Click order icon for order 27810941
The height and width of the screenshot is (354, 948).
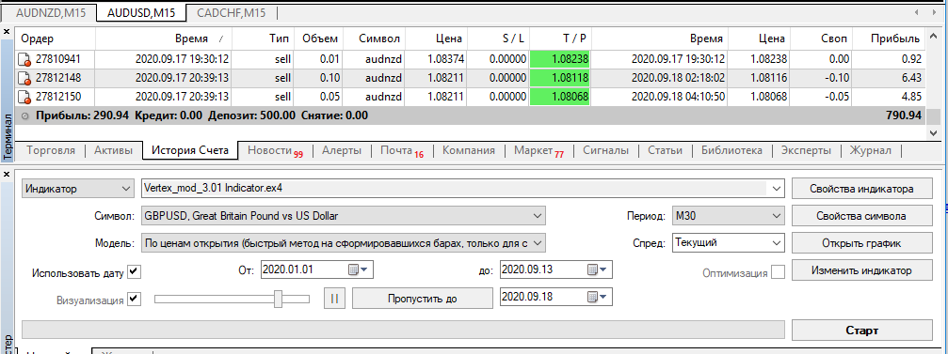point(24,60)
